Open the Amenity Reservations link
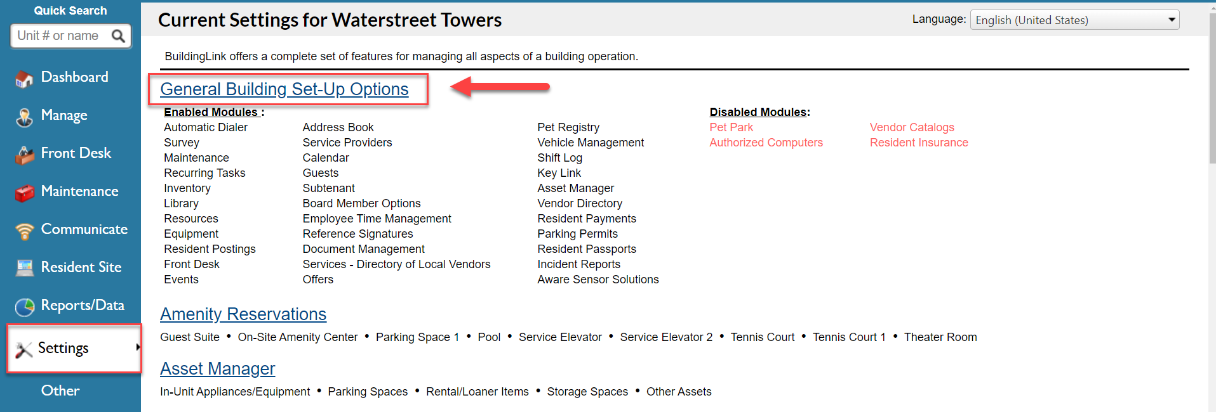1216x412 pixels. (x=243, y=314)
